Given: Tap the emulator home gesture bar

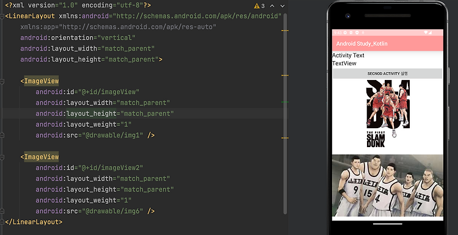Looking at the screenshot, I should coord(388,224).
